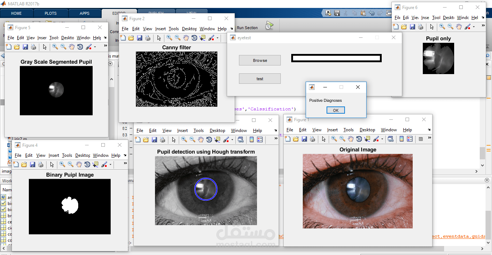Click Zoom Out in Figure 5 toolbar

click(63, 47)
